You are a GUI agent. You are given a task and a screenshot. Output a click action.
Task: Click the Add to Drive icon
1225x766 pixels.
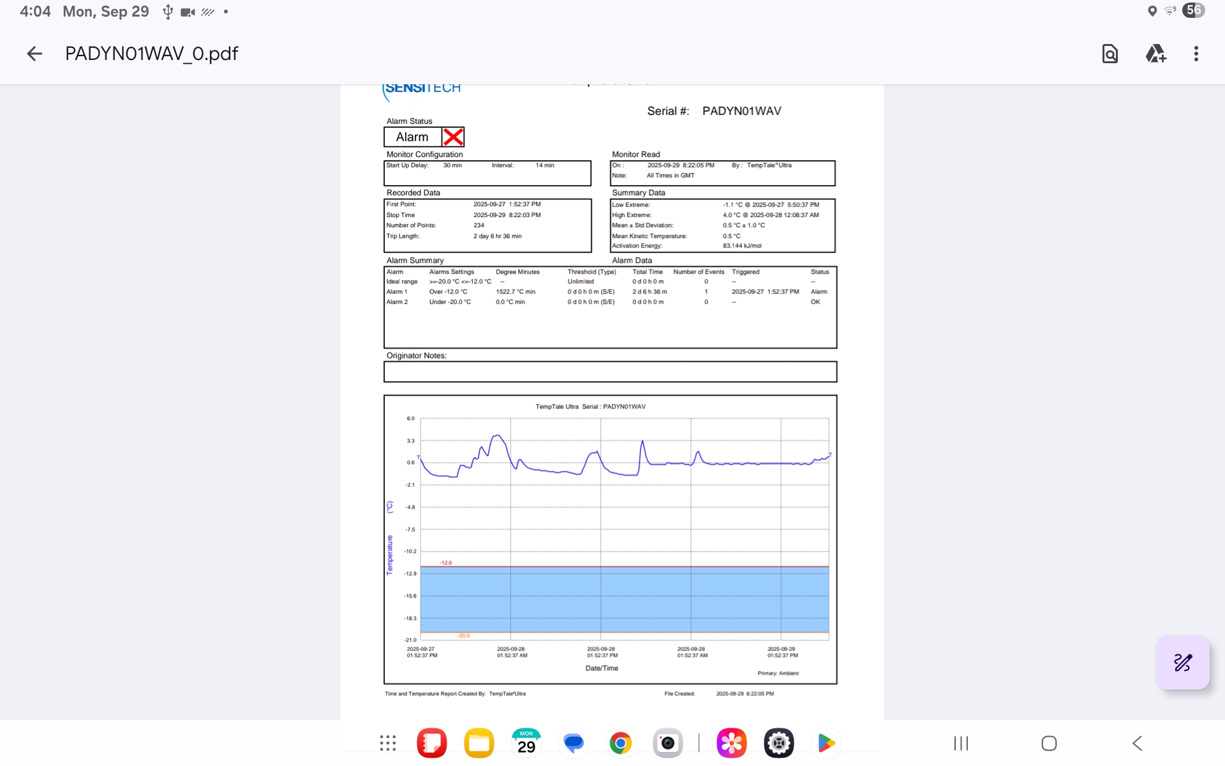pos(1155,54)
